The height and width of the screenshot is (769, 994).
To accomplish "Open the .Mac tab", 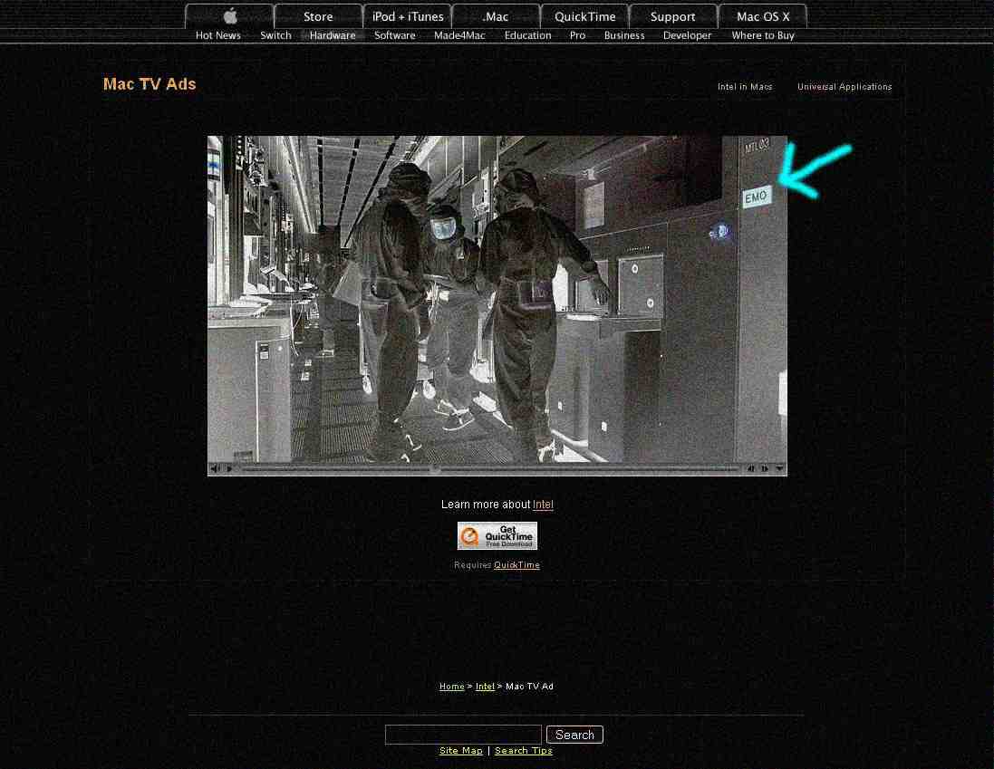I will [x=496, y=16].
